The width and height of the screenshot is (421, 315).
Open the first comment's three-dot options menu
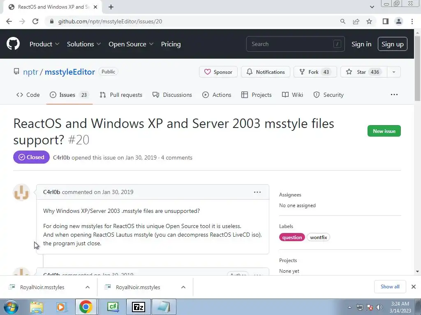tap(257, 192)
